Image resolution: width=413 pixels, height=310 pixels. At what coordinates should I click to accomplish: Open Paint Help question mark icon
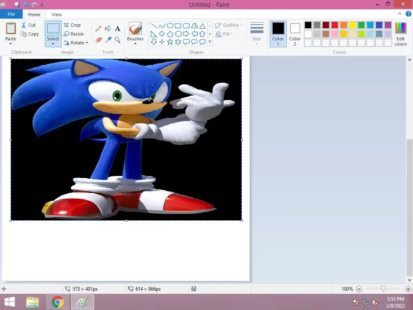(x=408, y=14)
